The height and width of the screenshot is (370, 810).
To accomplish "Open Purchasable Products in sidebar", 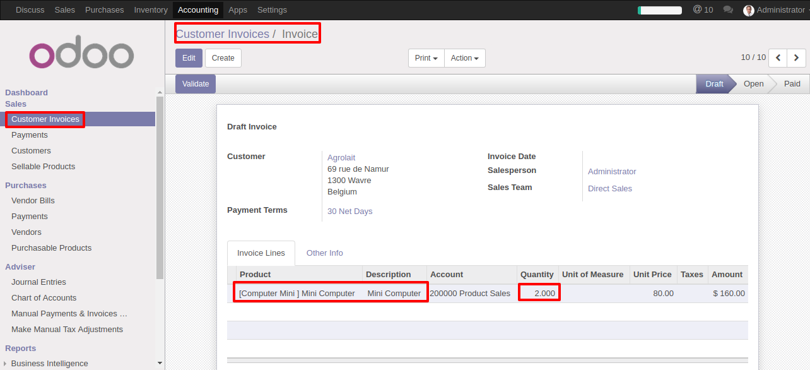I will coord(51,248).
